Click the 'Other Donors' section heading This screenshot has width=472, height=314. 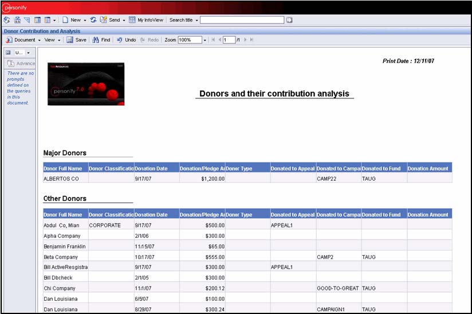[x=65, y=198]
